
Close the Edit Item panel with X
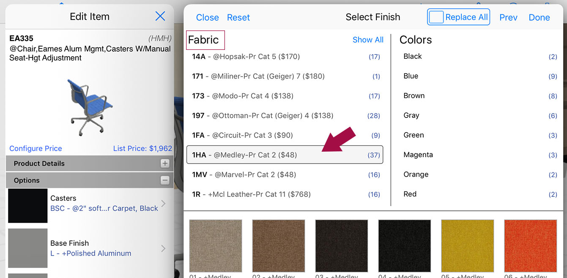160,16
